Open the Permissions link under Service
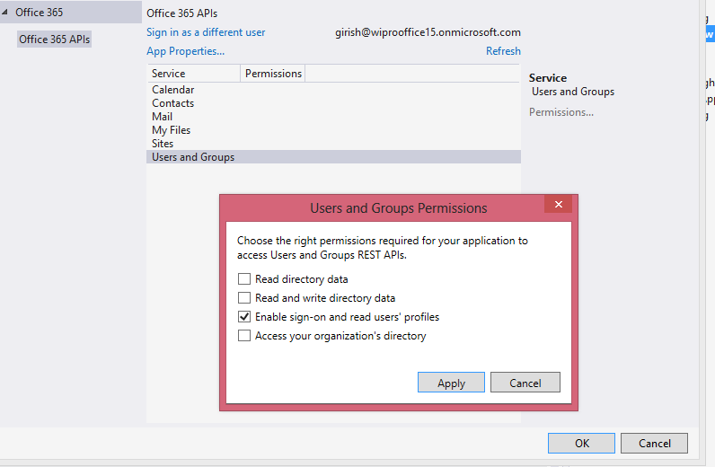Viewport: 715px width, 467px height. (561, 112)
